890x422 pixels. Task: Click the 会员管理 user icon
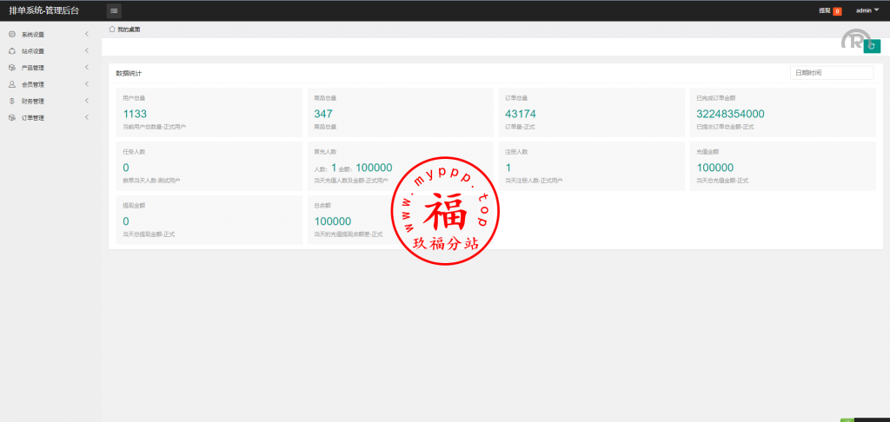coord(11,84)
